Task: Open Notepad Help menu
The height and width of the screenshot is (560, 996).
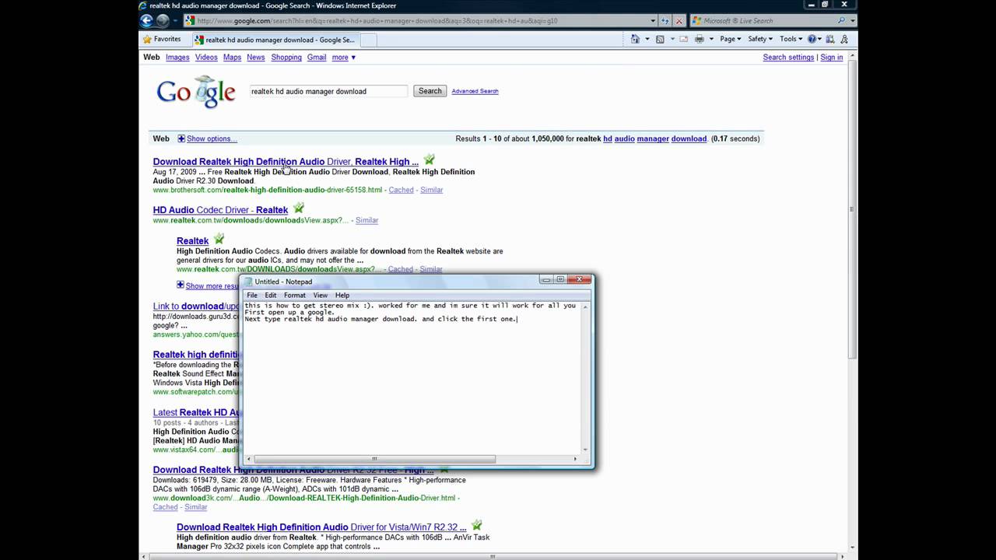Action: tap(342, 296)
